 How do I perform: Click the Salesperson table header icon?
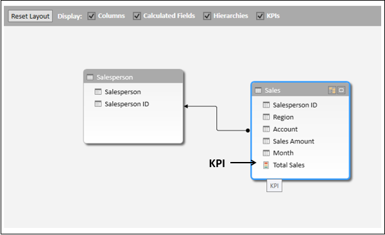(90, 77)
